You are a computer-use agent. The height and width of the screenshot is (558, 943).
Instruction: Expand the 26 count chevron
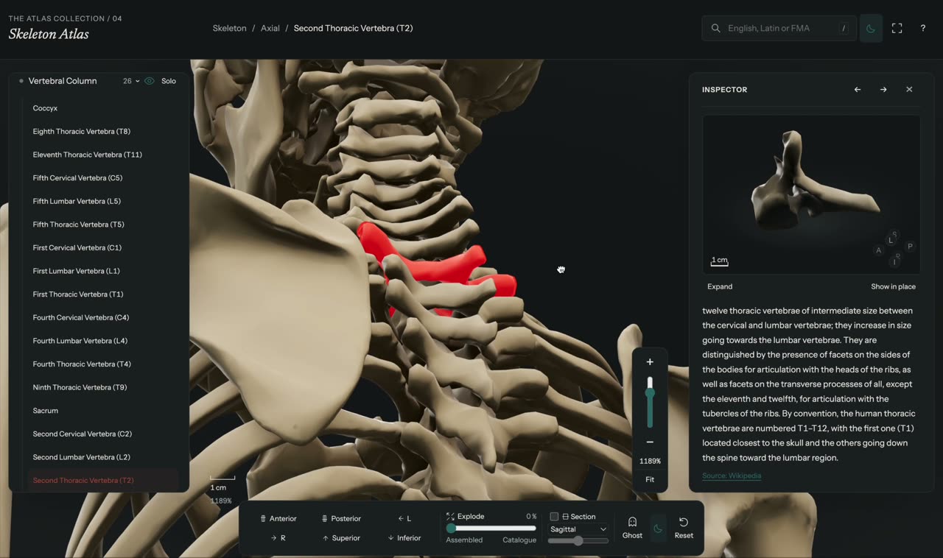(137, 81)
